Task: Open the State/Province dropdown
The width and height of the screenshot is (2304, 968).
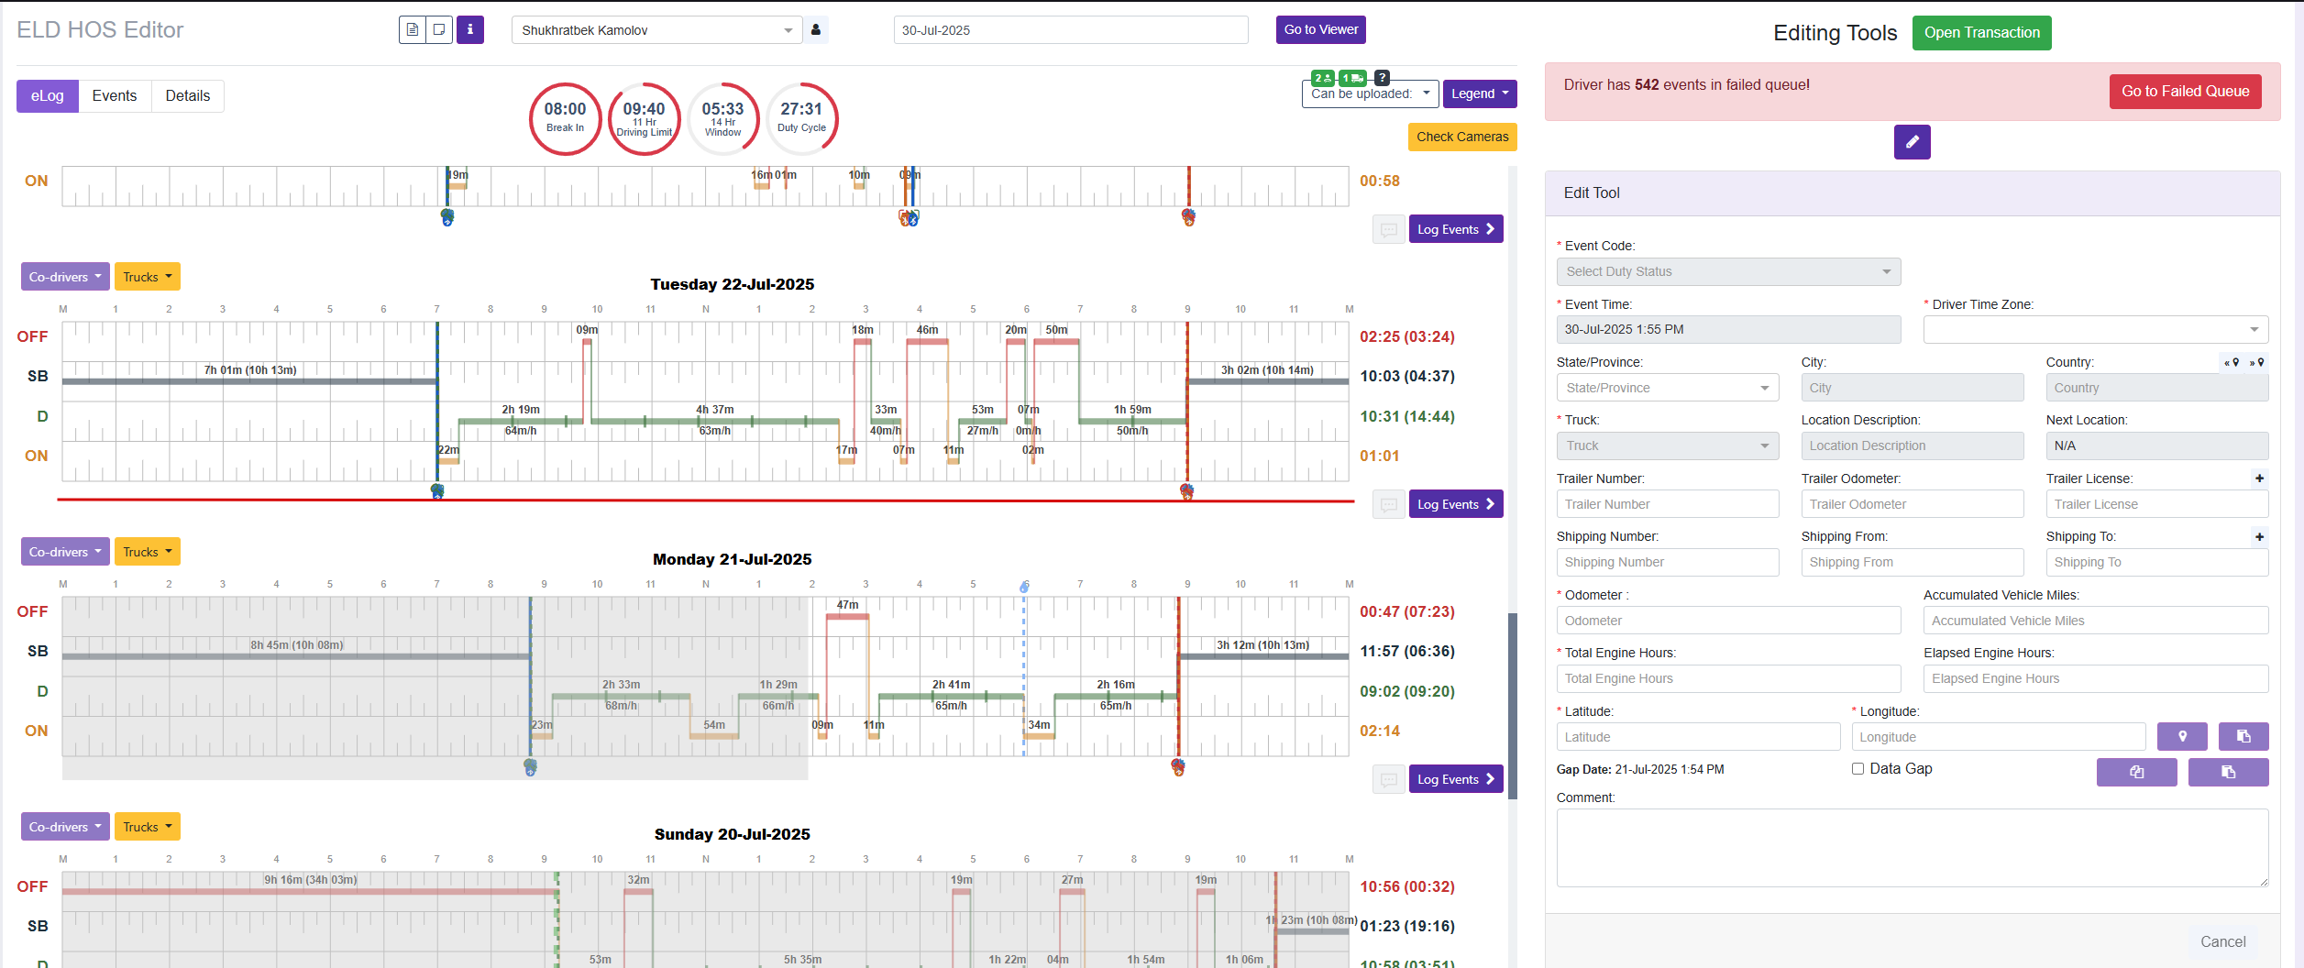Action: 1668,388
